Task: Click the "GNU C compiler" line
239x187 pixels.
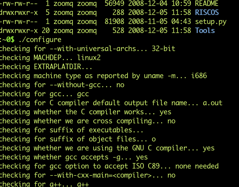Action: pos(107,148)
